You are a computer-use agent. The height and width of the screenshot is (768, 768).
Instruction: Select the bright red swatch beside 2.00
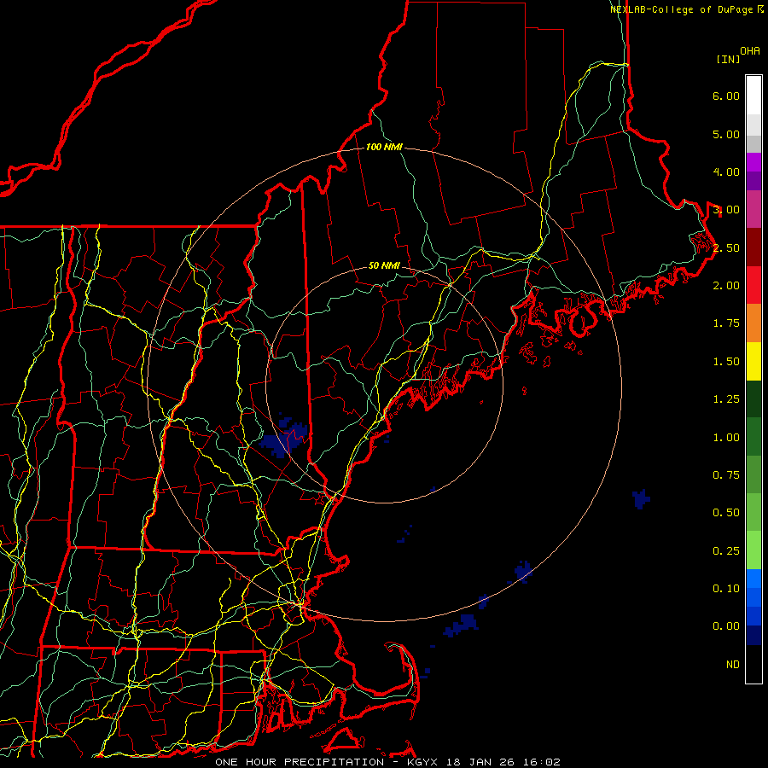(x=753, y=285)
